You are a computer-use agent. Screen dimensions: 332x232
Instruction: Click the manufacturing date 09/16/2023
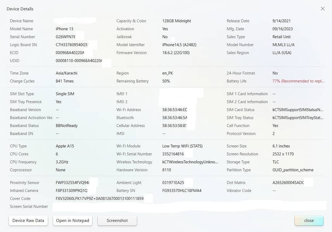tap(282, 29)
